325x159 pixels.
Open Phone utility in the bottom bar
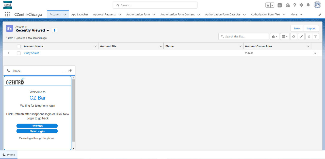click(9, 155)
